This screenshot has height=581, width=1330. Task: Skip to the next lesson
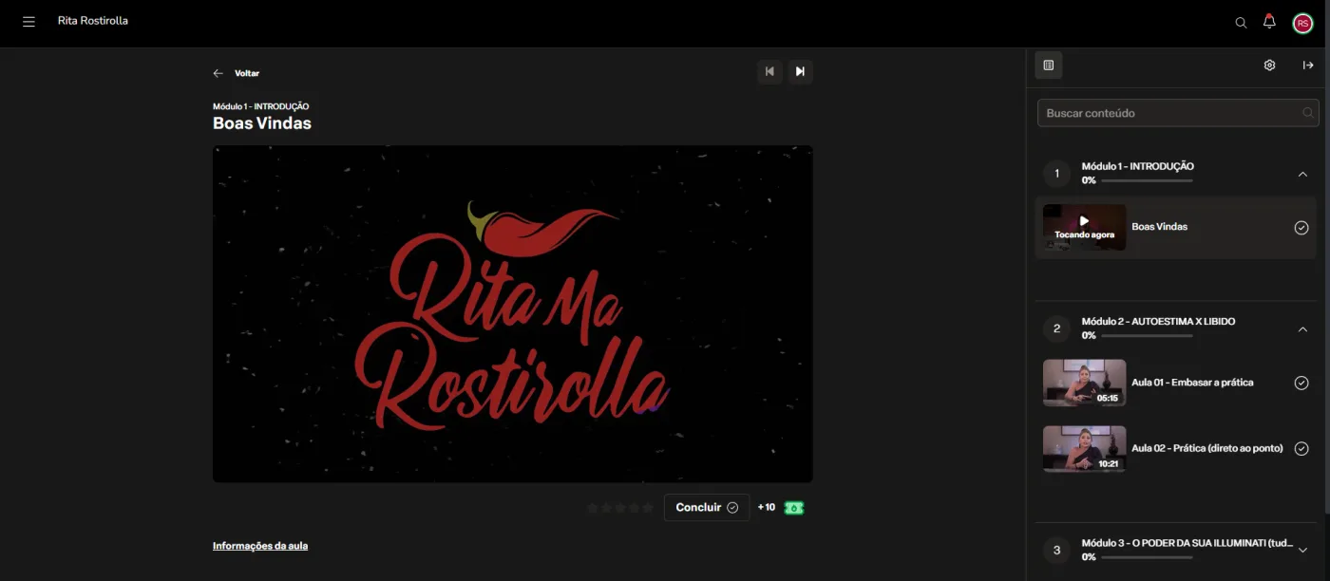(x=800, y=71)
